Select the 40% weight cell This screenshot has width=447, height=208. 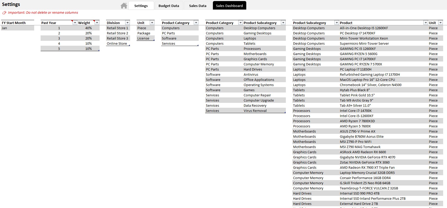click(x=88, y=28)
